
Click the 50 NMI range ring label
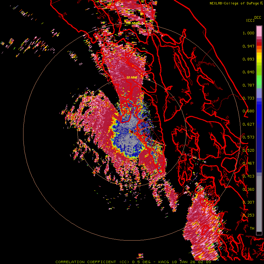(132, 77)
